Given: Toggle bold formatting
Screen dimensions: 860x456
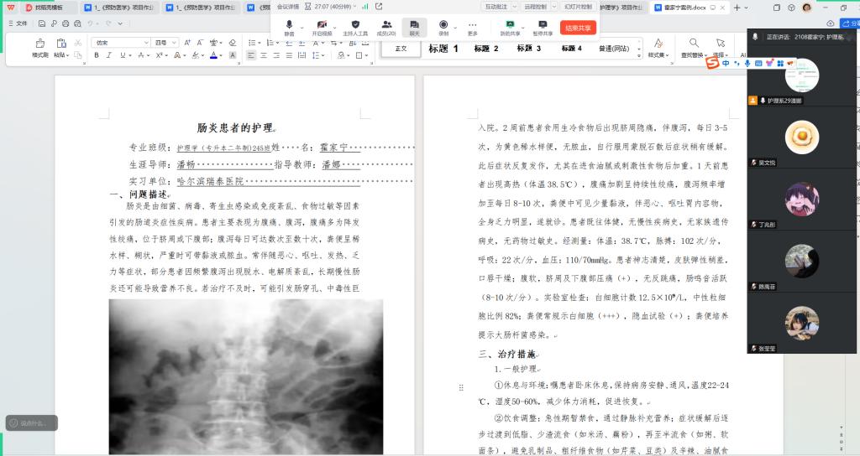Looking at the screenshot, I should [x=97, y=55].
